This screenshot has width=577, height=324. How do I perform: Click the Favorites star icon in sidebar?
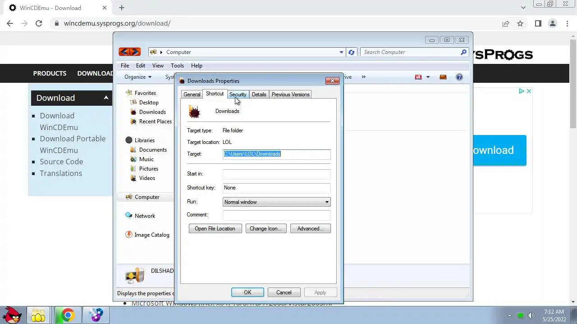(x=129, y=93)
